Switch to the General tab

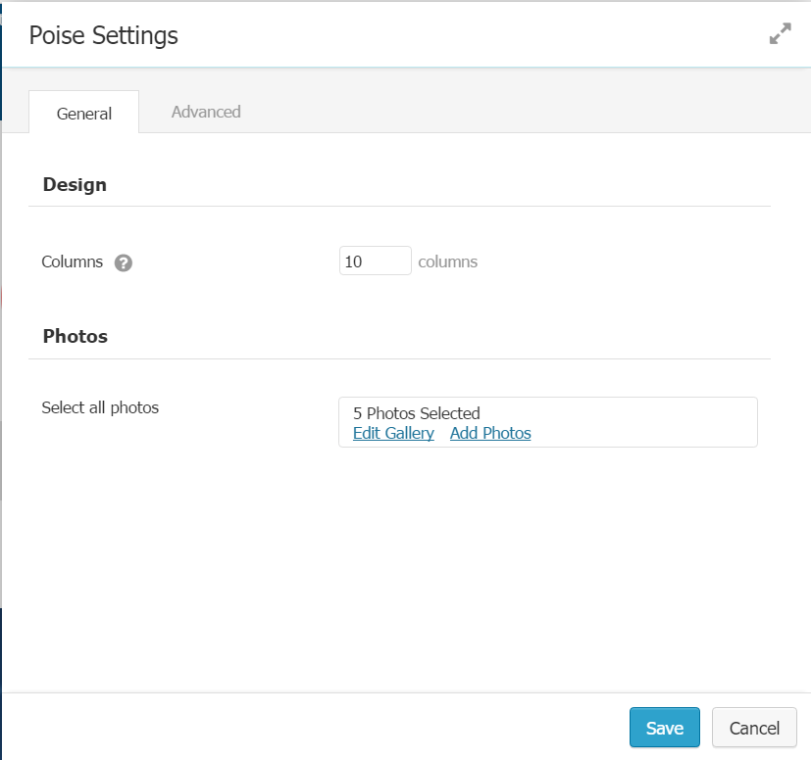[84, 113]
